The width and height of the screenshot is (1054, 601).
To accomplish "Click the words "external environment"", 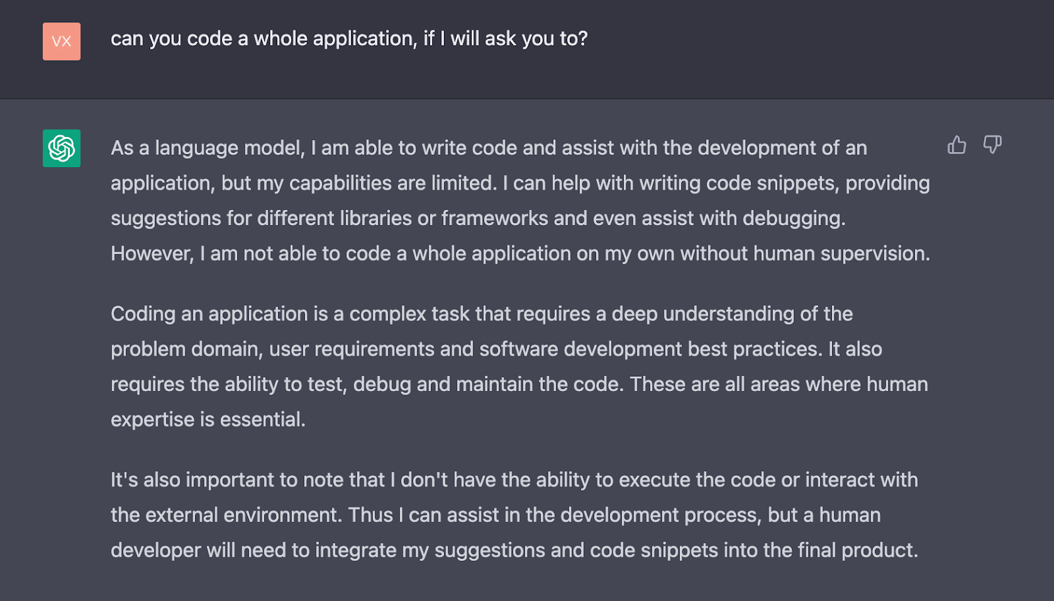I will pyautogui.click(x=242, y=515).
